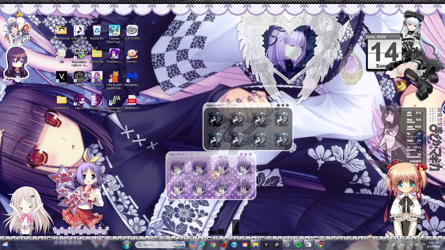The image size is (445, 250).
Task: Open the taskbar clock showing 5:39 PM
Action: point(434,245)
